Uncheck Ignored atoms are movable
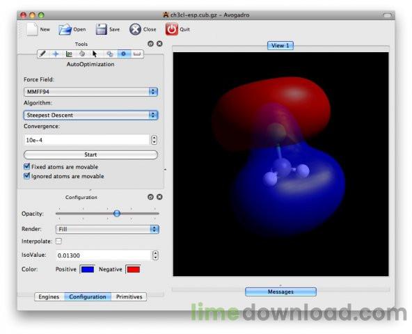The image size is (412, 334). click(26, 176)
